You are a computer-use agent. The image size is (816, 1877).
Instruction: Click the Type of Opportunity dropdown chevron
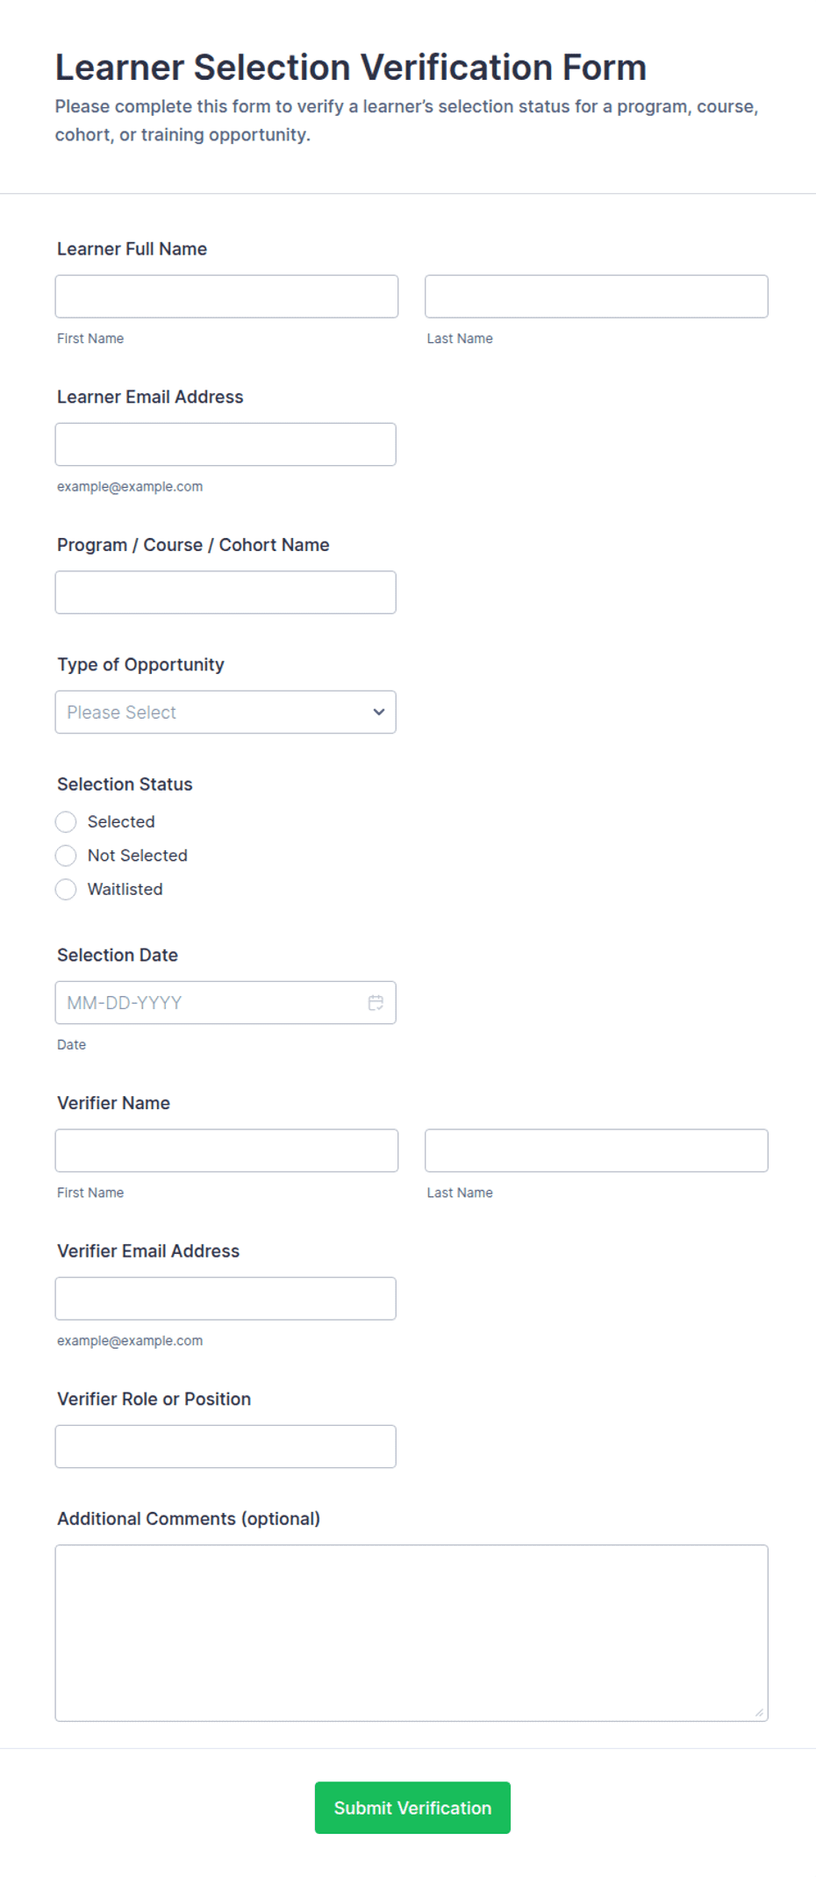tap(379, 712)
